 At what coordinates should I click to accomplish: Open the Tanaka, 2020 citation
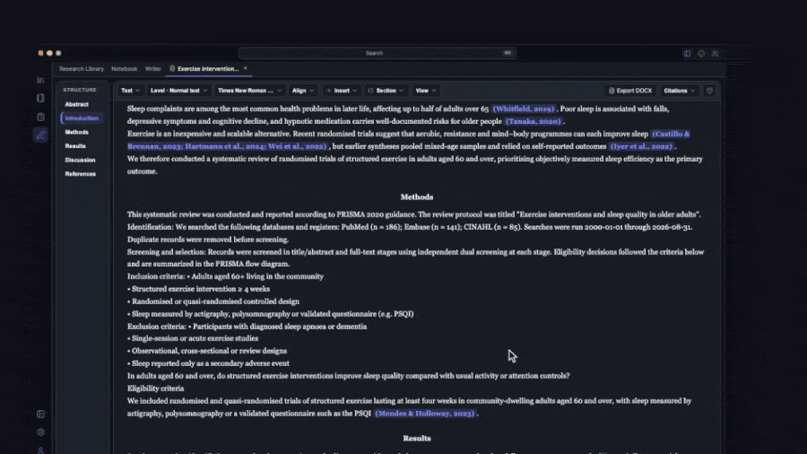pyautogui.click(x=533, y=121)
